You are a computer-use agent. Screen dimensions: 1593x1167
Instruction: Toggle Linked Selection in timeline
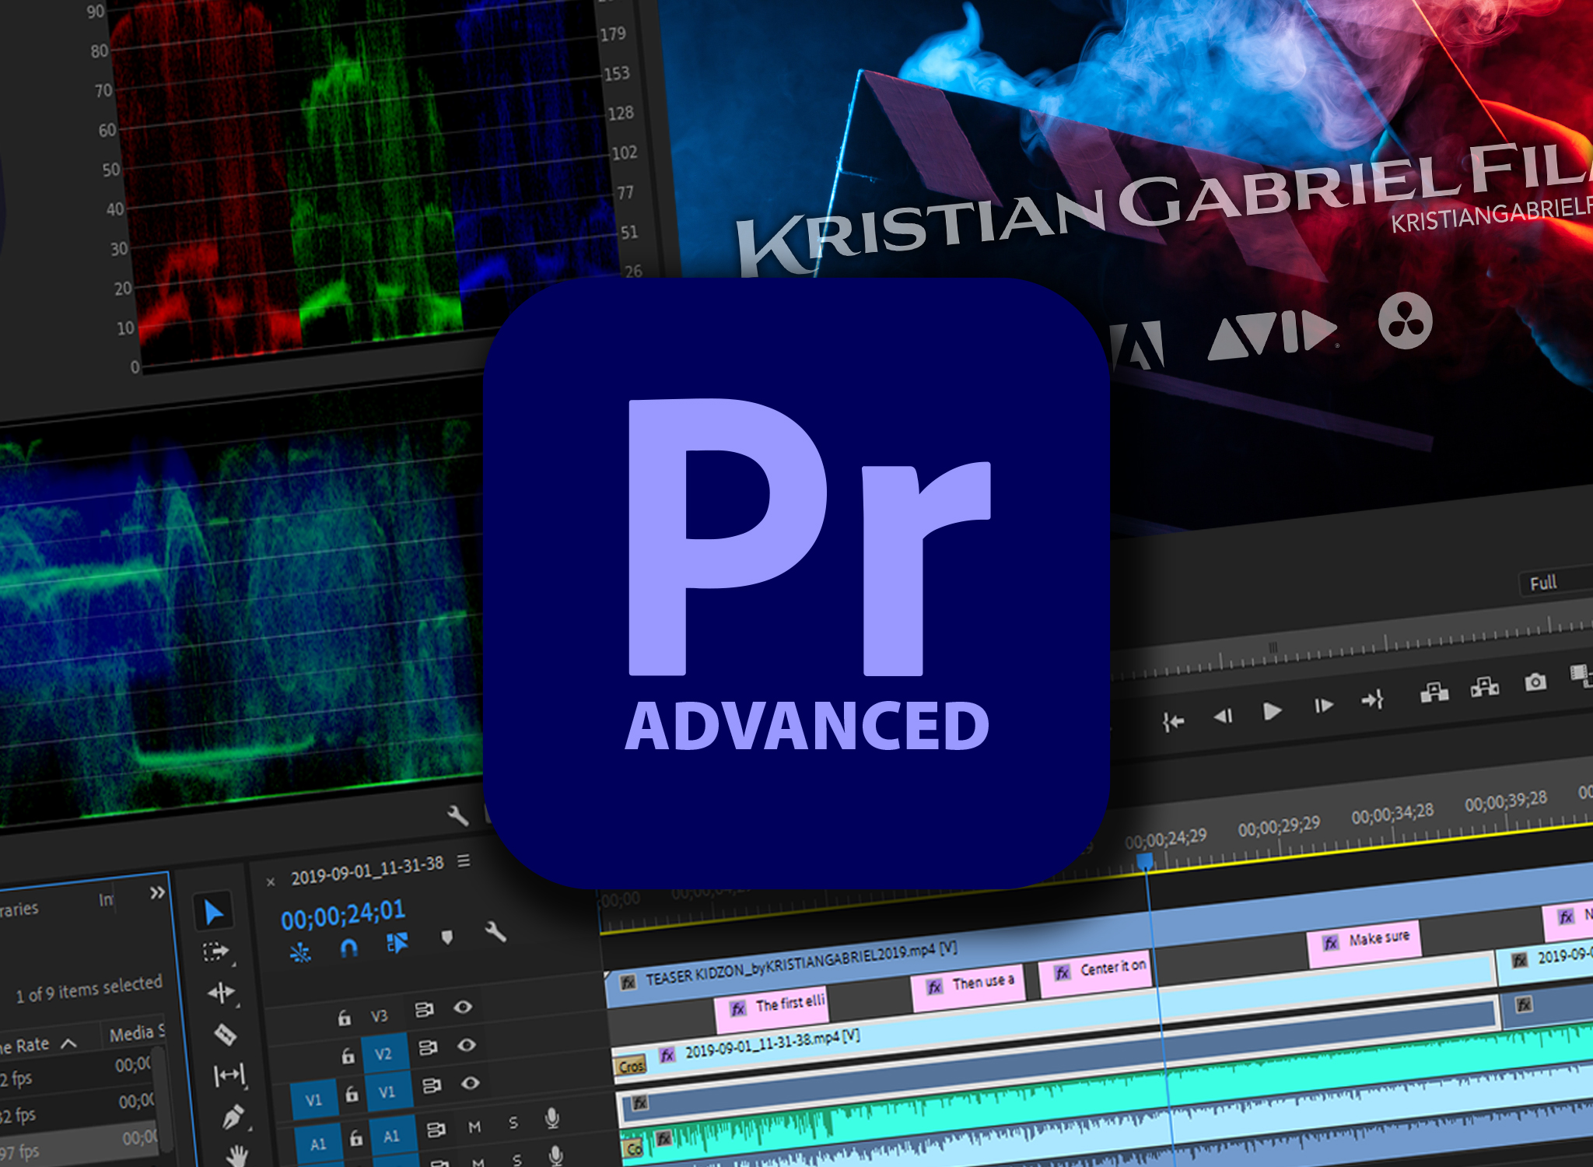coord(397,943)
